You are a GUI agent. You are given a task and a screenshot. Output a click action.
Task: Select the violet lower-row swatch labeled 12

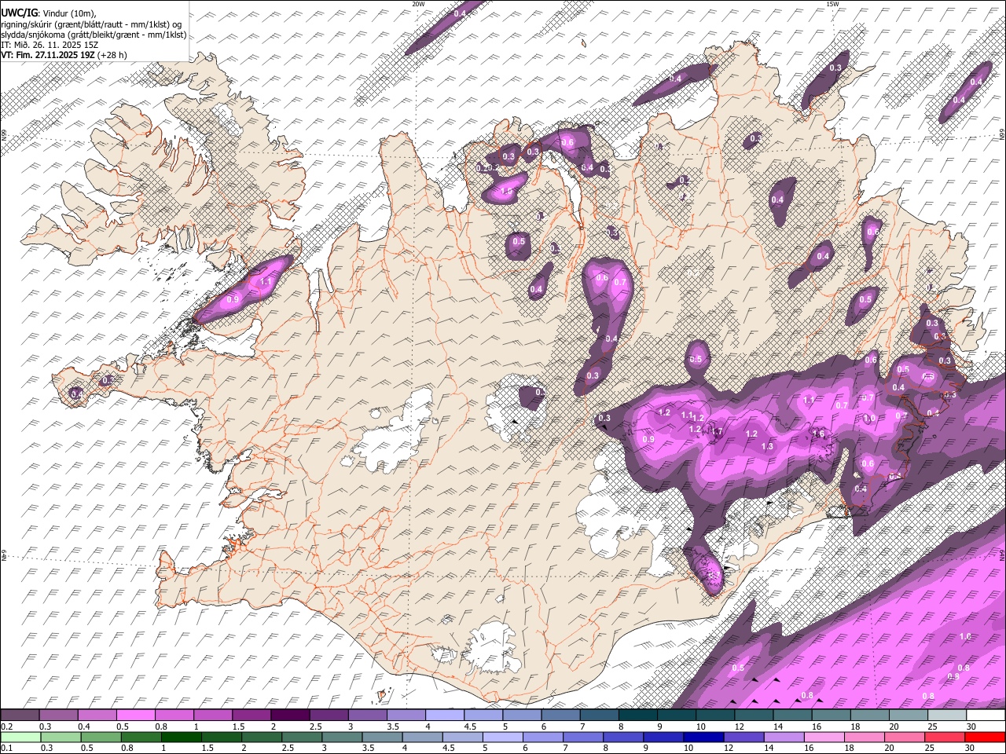pos(744,737)
